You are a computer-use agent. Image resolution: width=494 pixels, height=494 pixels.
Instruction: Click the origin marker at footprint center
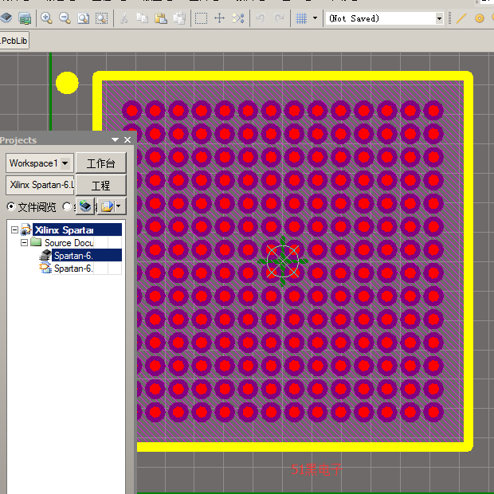click(283, 261)
